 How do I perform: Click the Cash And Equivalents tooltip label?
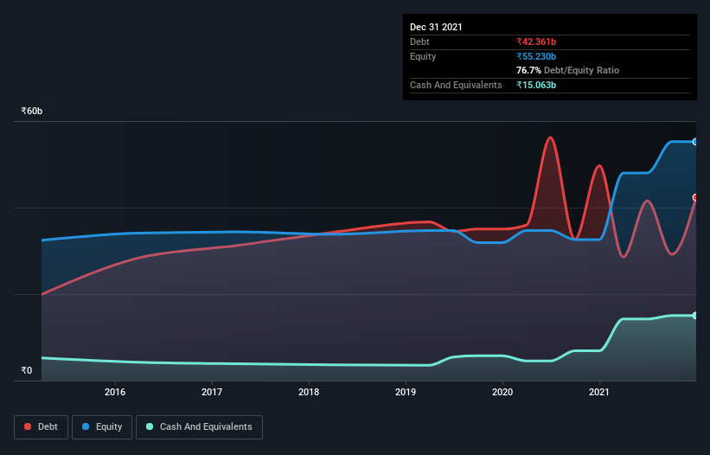tap(456, 85)
